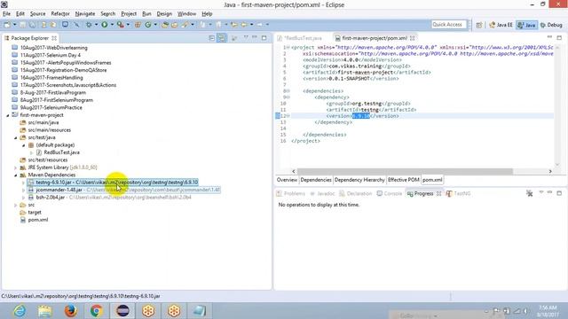Expand the JRE System Library node

click(16, 167)
